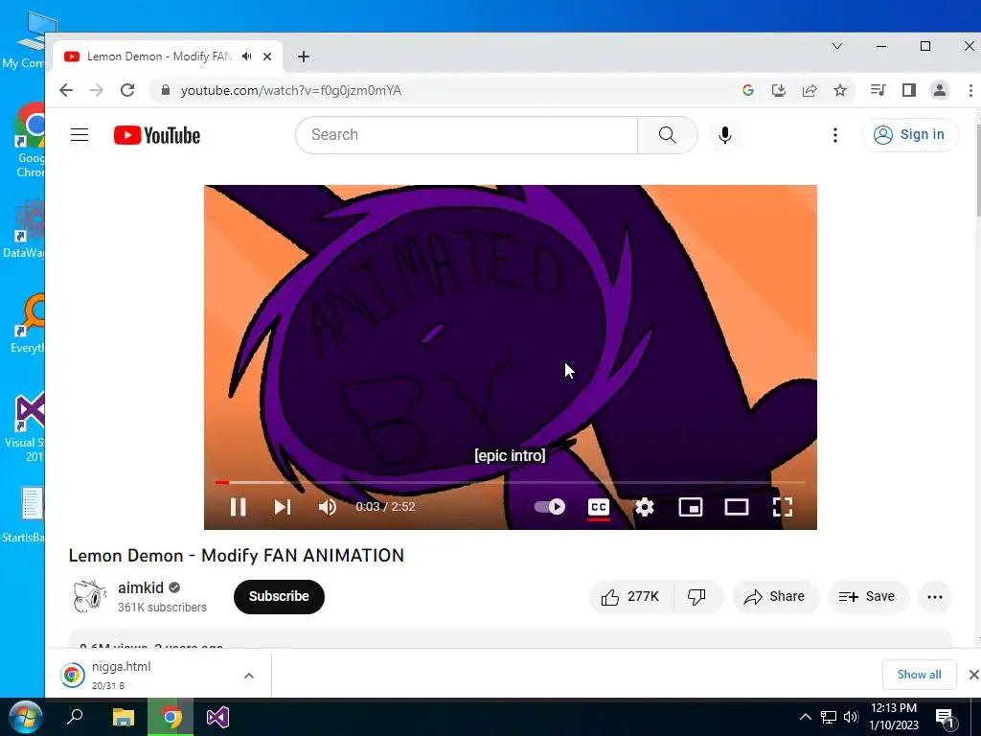Click the Sign in button
The width and height of the screenshot is (981, 736).
click(x=910, y=134)
